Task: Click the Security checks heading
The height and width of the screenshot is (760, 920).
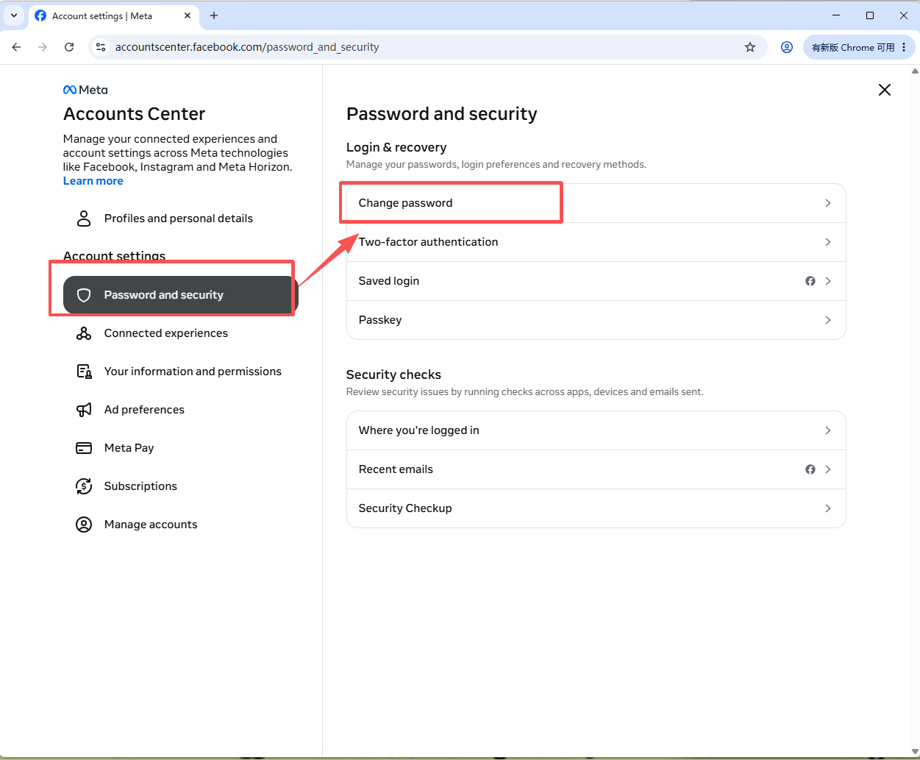Action: pos(393,374)
